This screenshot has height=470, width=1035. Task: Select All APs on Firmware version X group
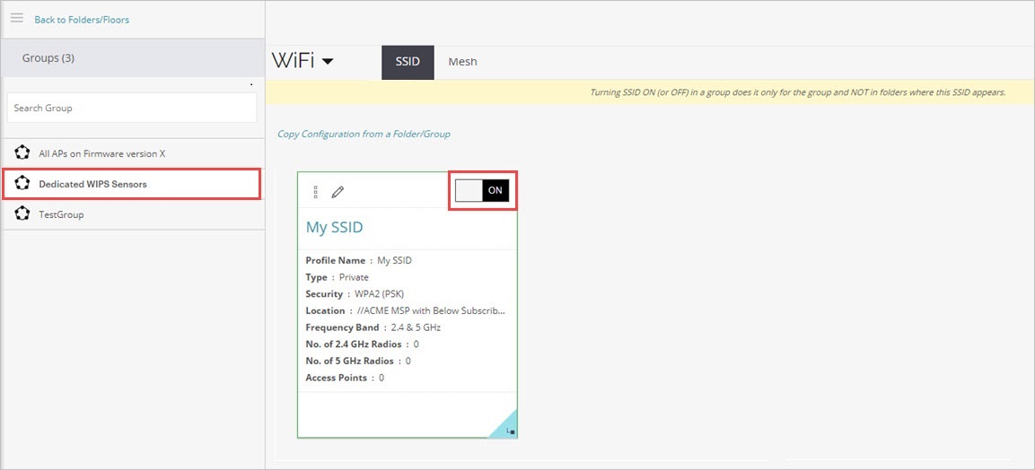pyautogui.click(x=133, y=153)
